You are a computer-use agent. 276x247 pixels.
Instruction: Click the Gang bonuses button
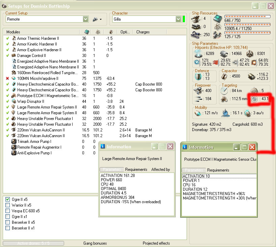click(x=95, y=243)
